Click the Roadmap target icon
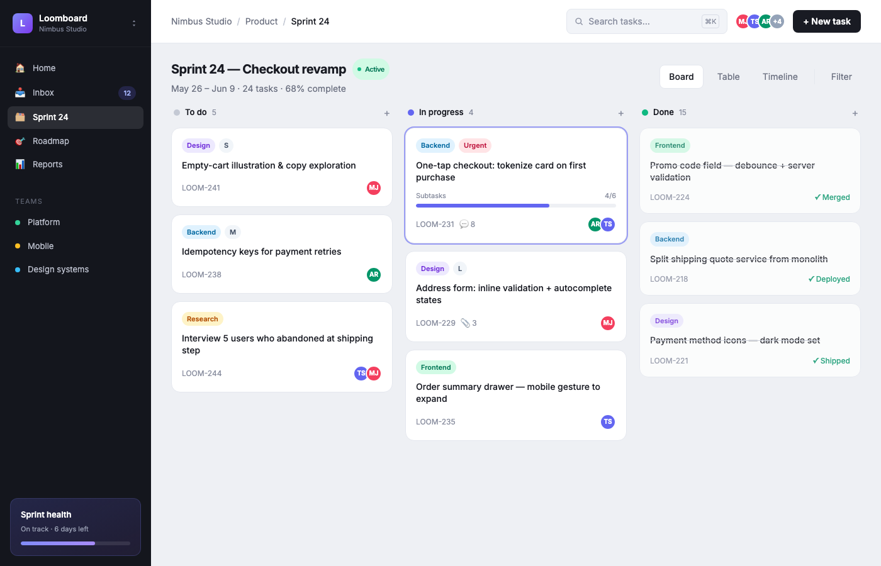Screen dimensions: 881x566 20,141
